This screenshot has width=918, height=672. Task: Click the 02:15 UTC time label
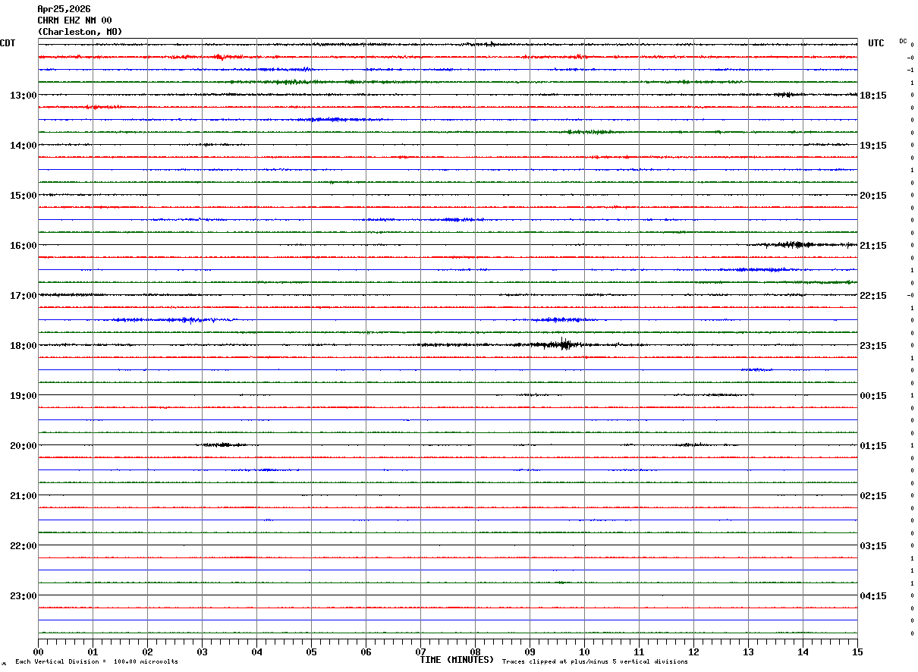tap(873, 496)
